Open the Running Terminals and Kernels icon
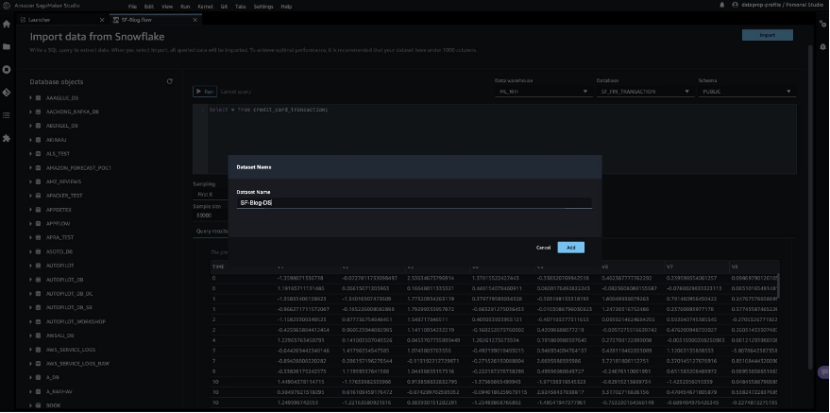 coord(7,69)
